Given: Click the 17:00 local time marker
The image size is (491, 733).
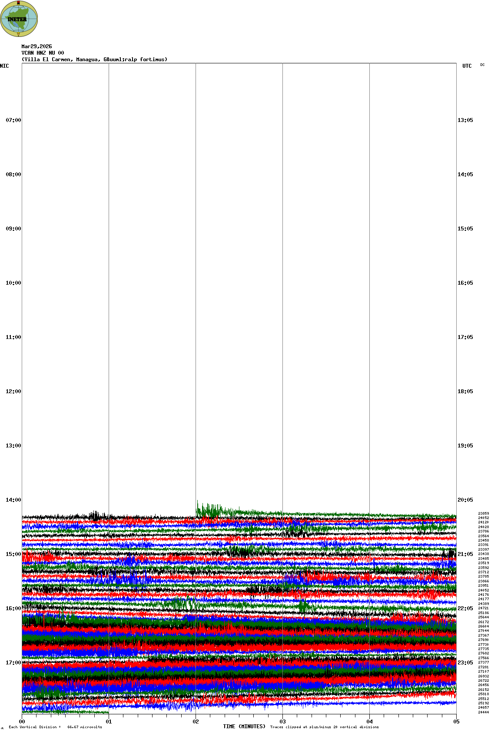Looking at the screenshot, I should (13, 663).
